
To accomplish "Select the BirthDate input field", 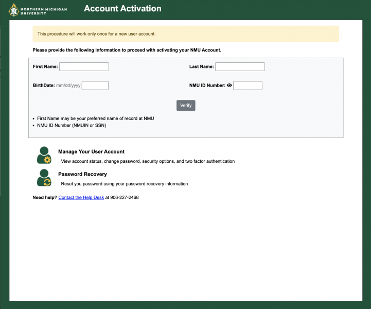I will coord(95,85).
